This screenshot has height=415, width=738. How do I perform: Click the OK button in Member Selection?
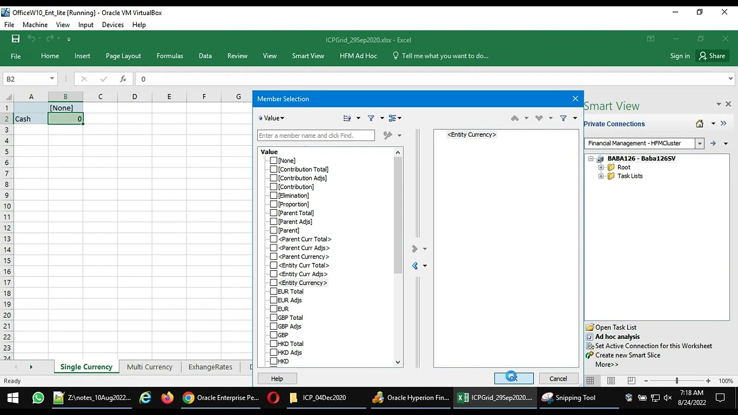[x=514, y=379]
